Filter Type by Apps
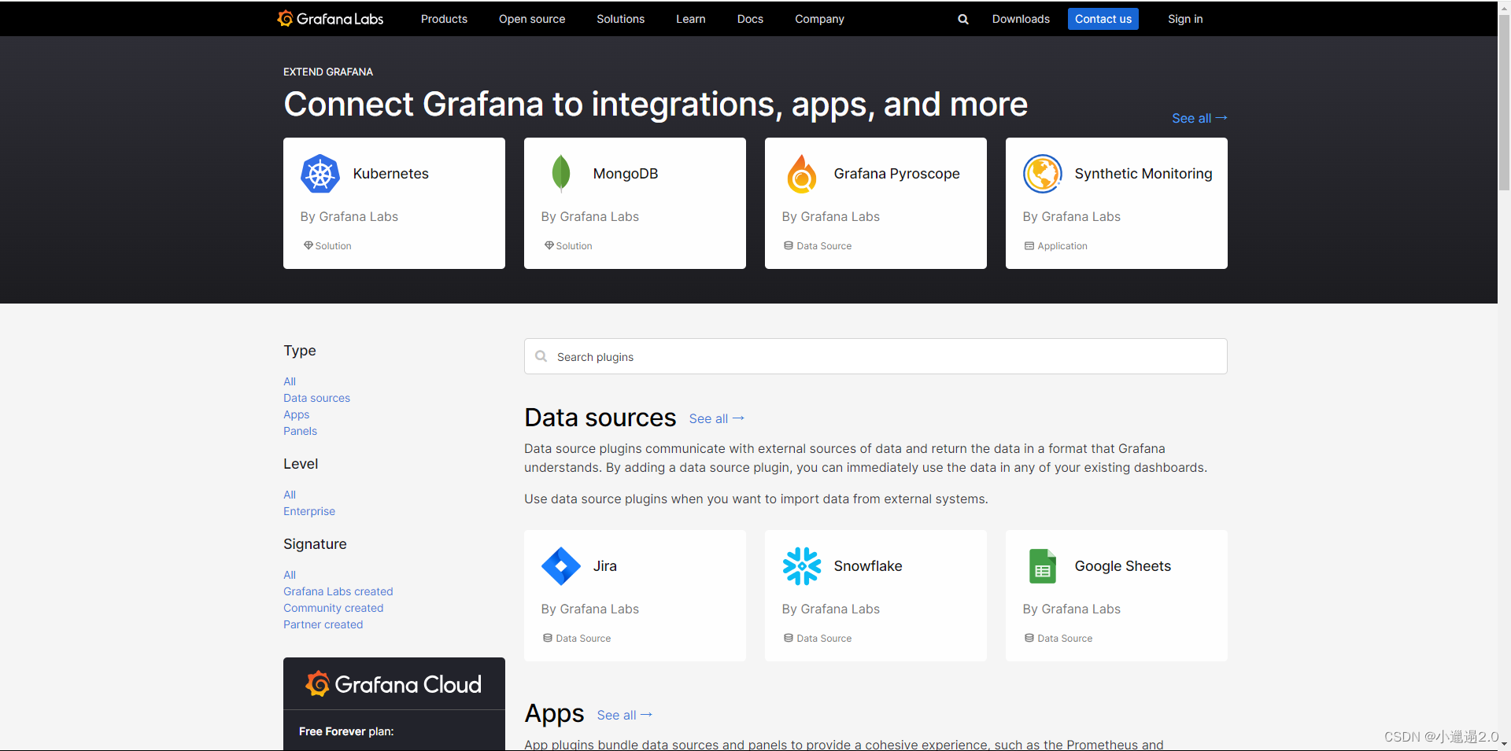This screenshot has height=751, width=1511. (297, 414)
